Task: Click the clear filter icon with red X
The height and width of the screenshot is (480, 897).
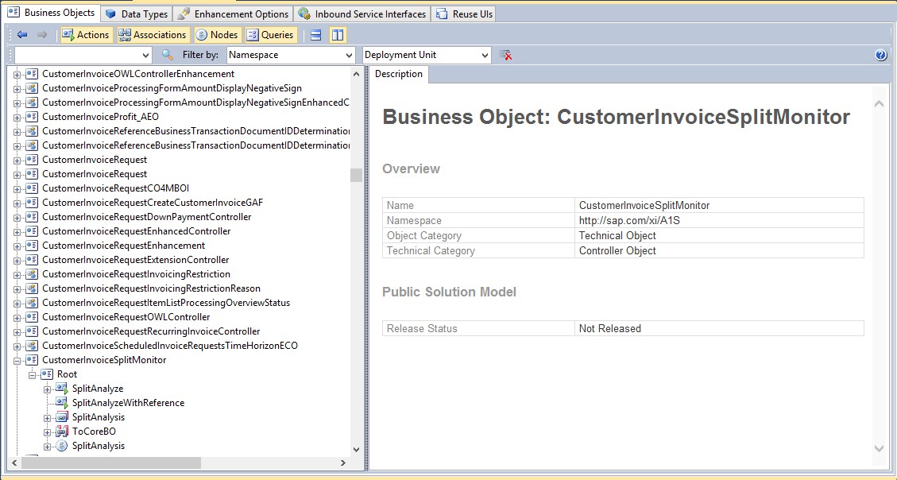Action: click(505, 55)
